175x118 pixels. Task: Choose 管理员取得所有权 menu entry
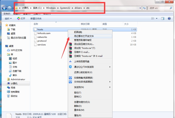point(90,40)
